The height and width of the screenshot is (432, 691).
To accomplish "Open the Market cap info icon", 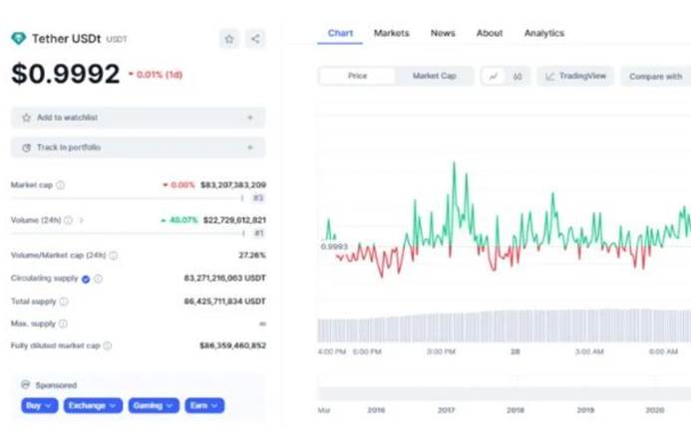I will click(x=61, y=185).
